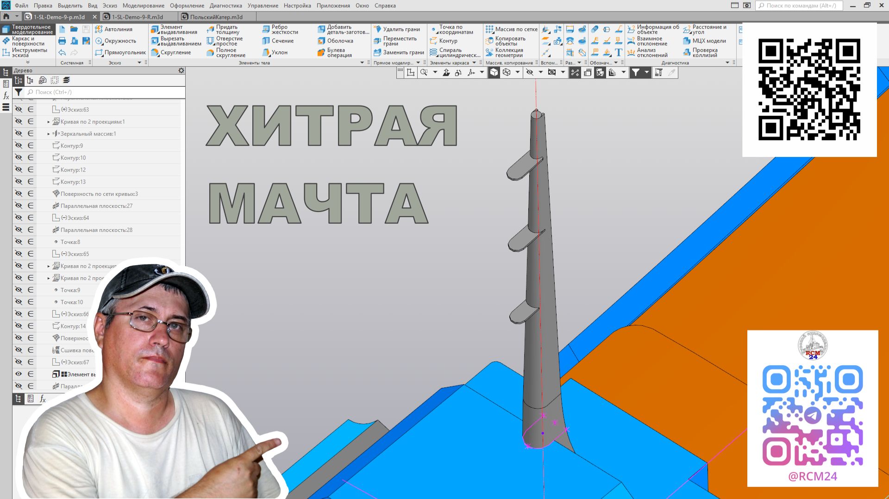
Task: Expand the Зеркальный массив:1 tree node
Action: (49, 133)
